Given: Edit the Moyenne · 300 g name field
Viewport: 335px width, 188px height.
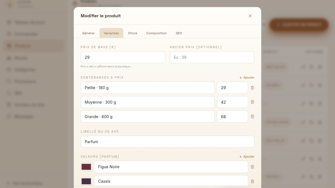Looking at the screenshot, I should pos(148,102).
